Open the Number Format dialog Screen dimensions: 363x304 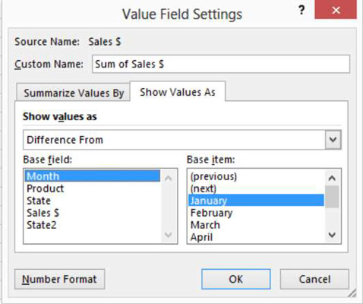coord(59,279)
